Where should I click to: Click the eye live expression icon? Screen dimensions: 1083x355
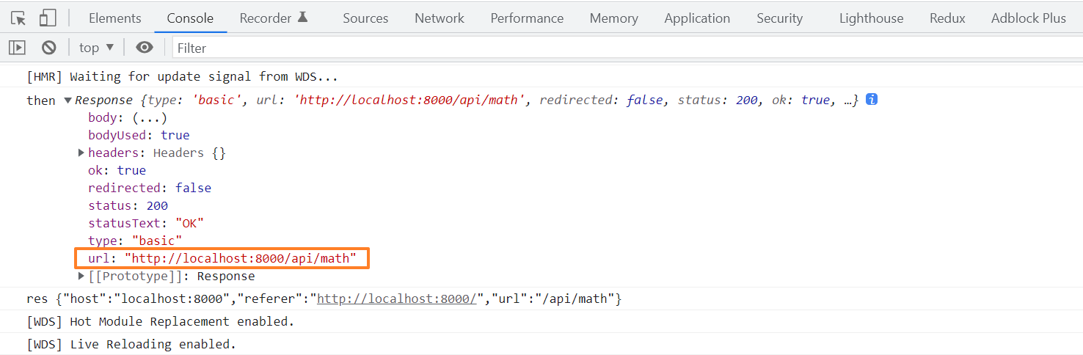pyautogui.click(x=145, y=48)
